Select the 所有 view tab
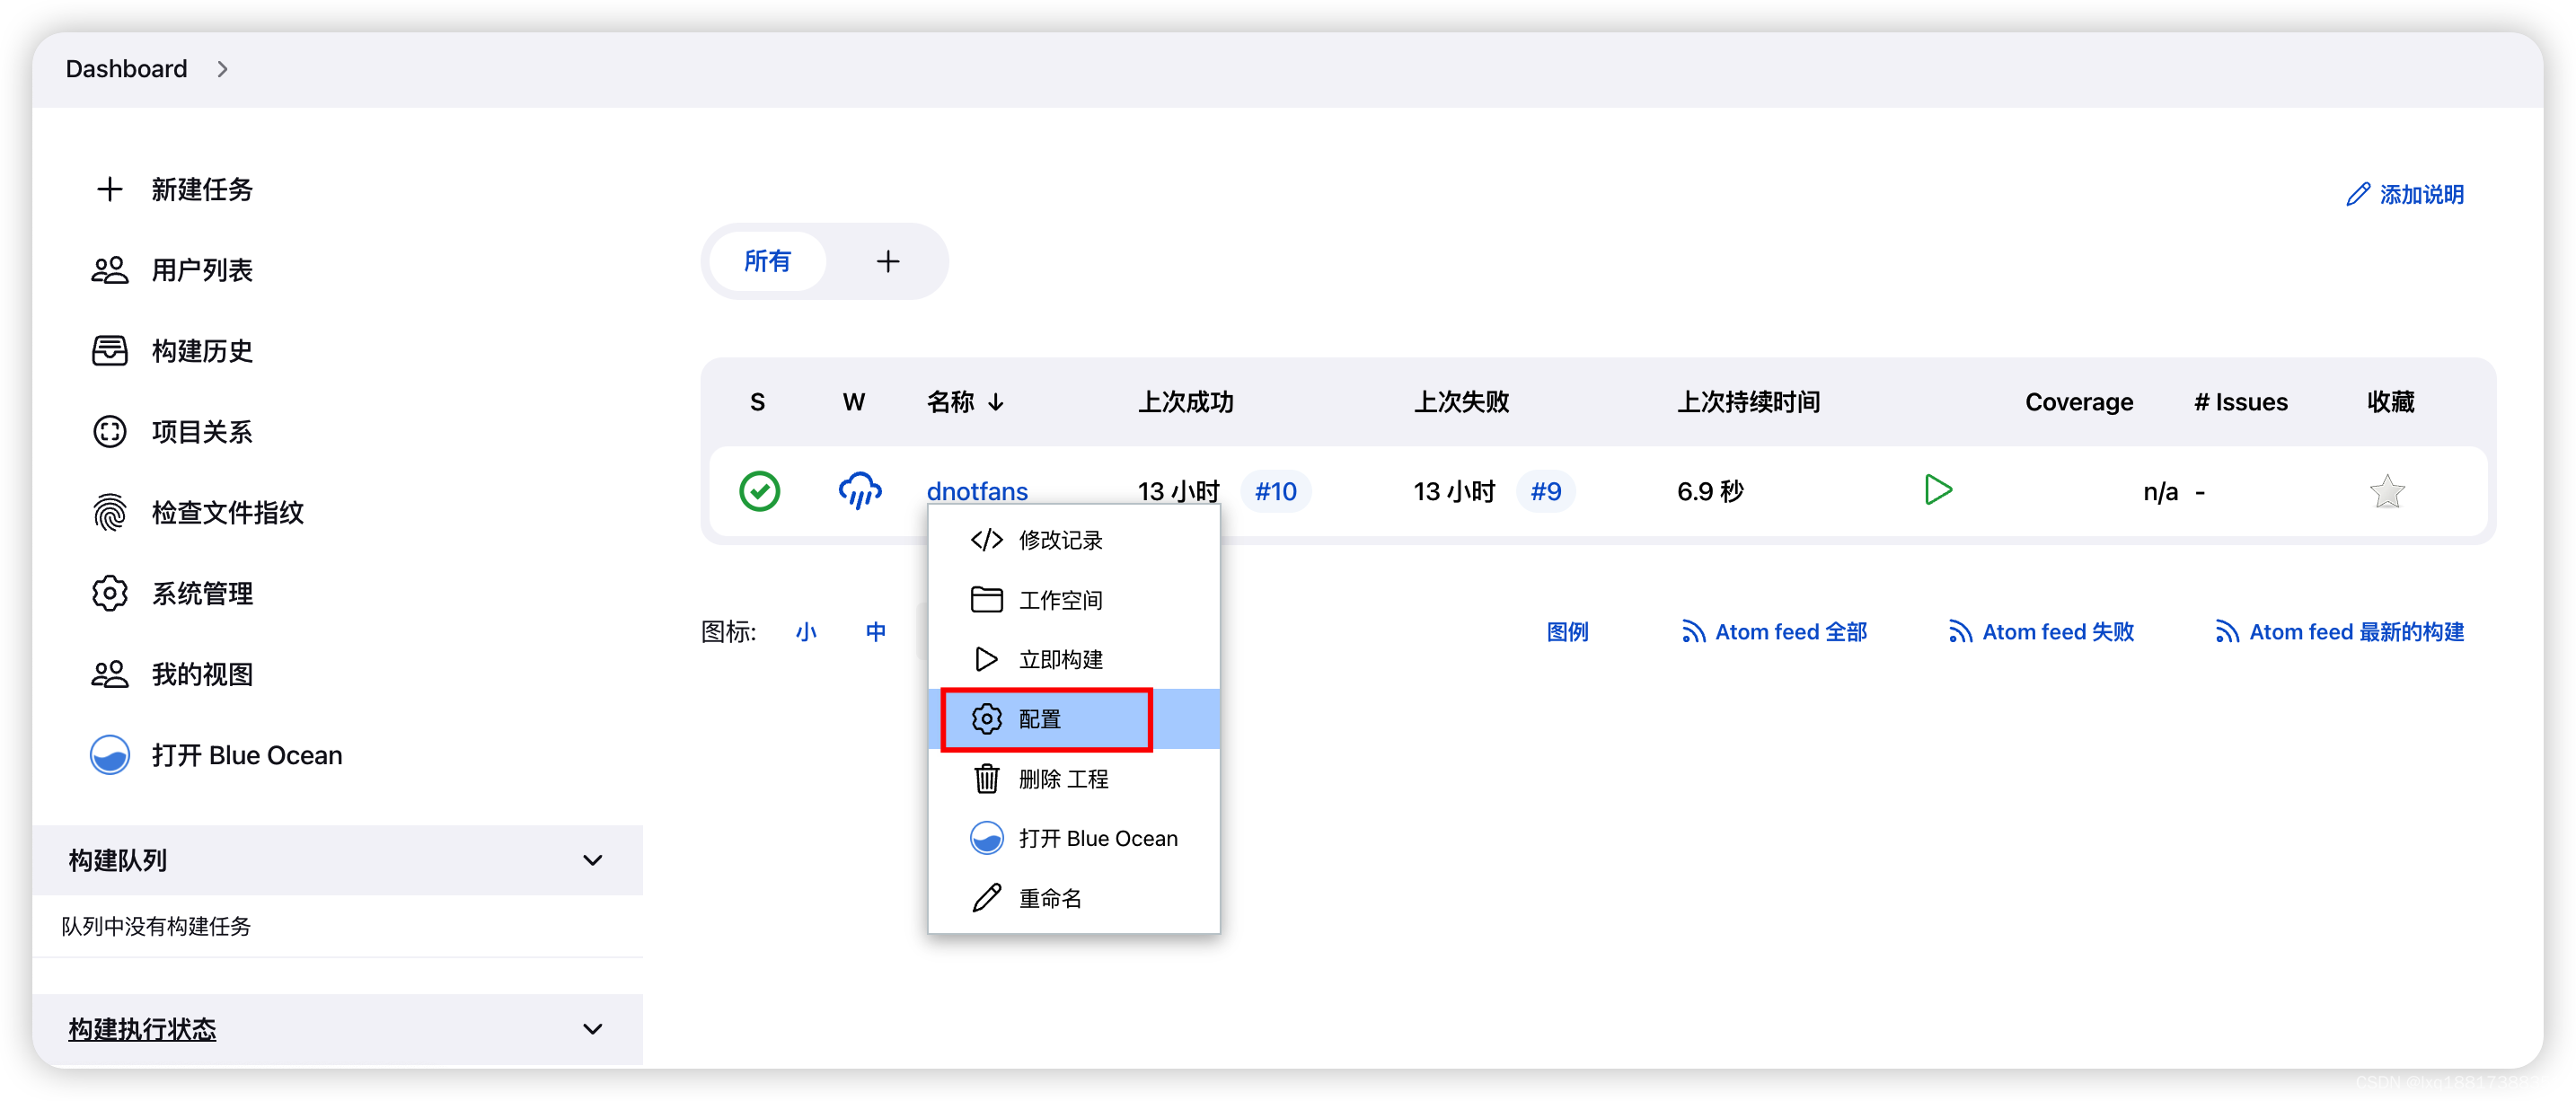 (767, 262)
